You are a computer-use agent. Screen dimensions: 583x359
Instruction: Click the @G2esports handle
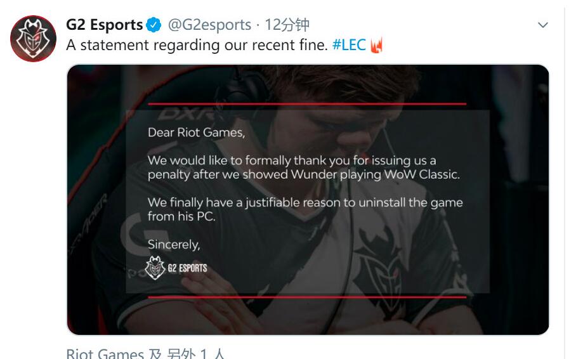[x=209, y=25]
